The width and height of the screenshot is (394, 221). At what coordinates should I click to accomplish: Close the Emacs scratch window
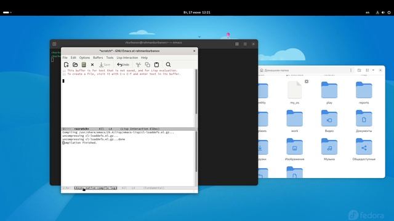[x=195, y=51]
